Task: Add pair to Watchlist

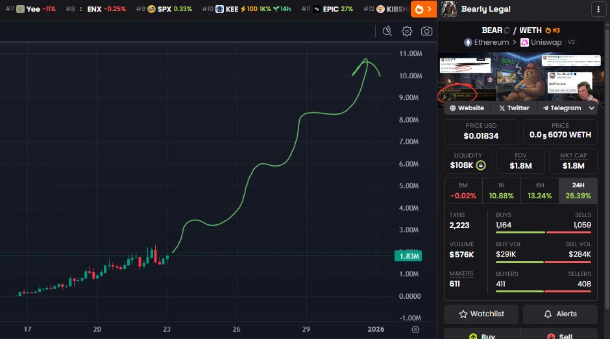Action: click(x=482, y=314)
